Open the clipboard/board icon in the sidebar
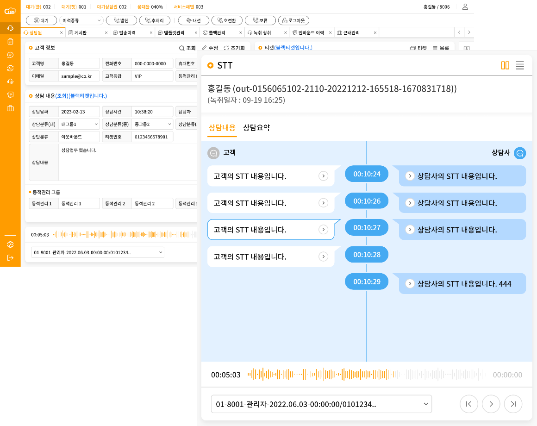537x426 pixels. [10, 42]
